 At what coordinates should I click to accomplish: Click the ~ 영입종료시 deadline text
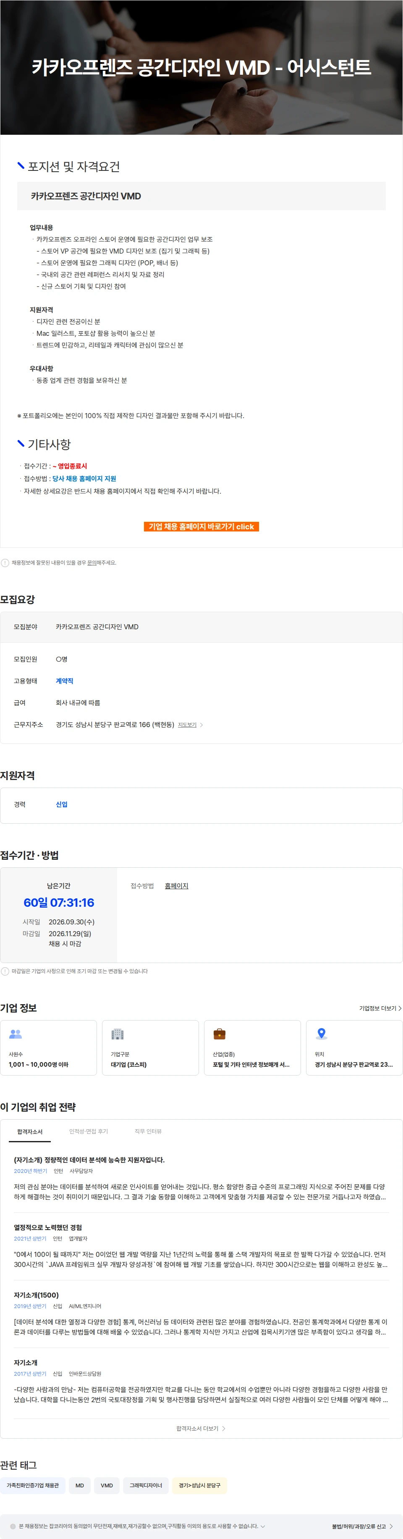70,466
